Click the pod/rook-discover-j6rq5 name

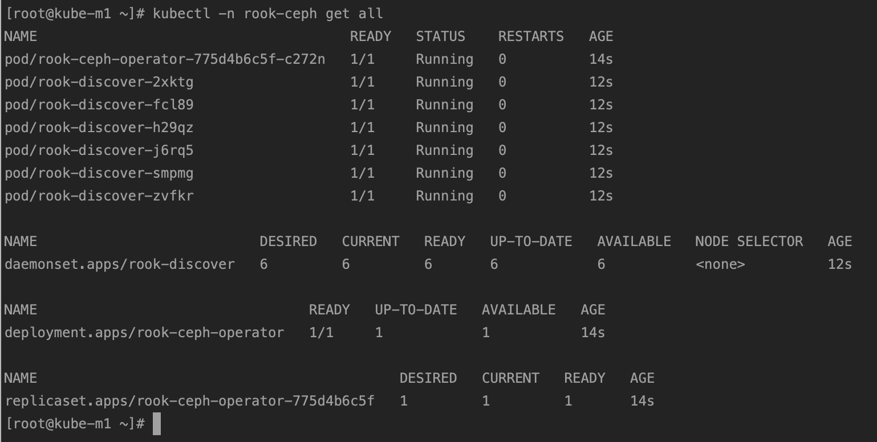pos(99,150)
